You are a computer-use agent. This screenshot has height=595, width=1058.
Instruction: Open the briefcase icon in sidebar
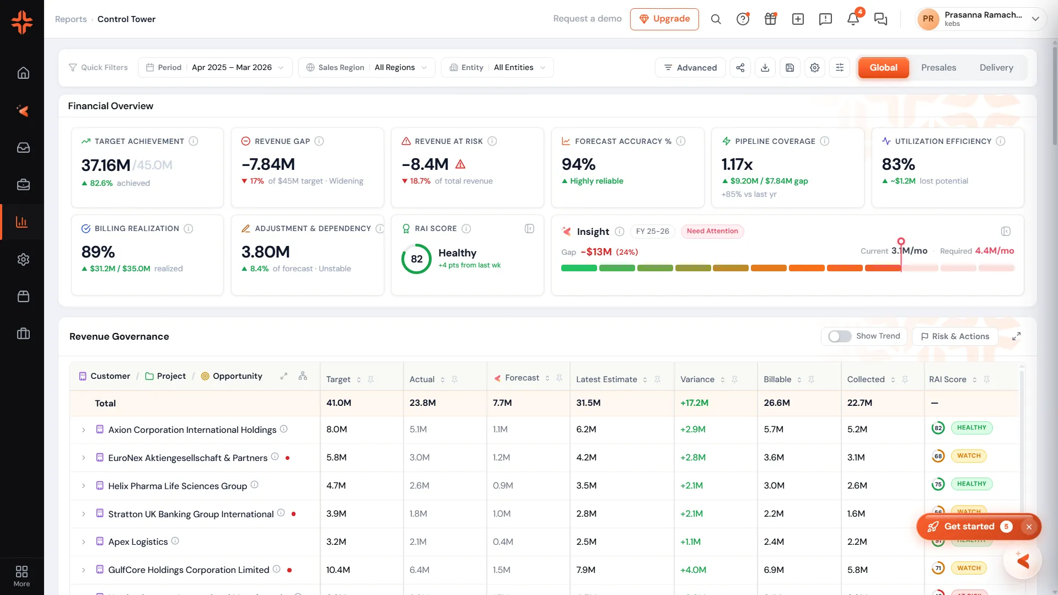click(23, 185)
